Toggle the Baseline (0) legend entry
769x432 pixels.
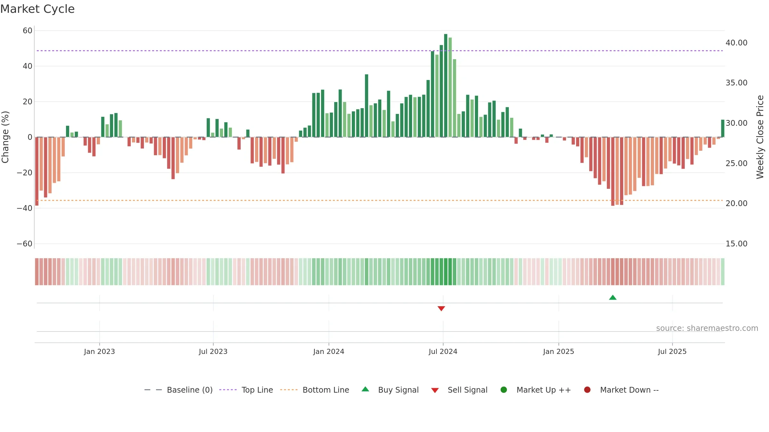pyautogui.click(x=178, y=390)
